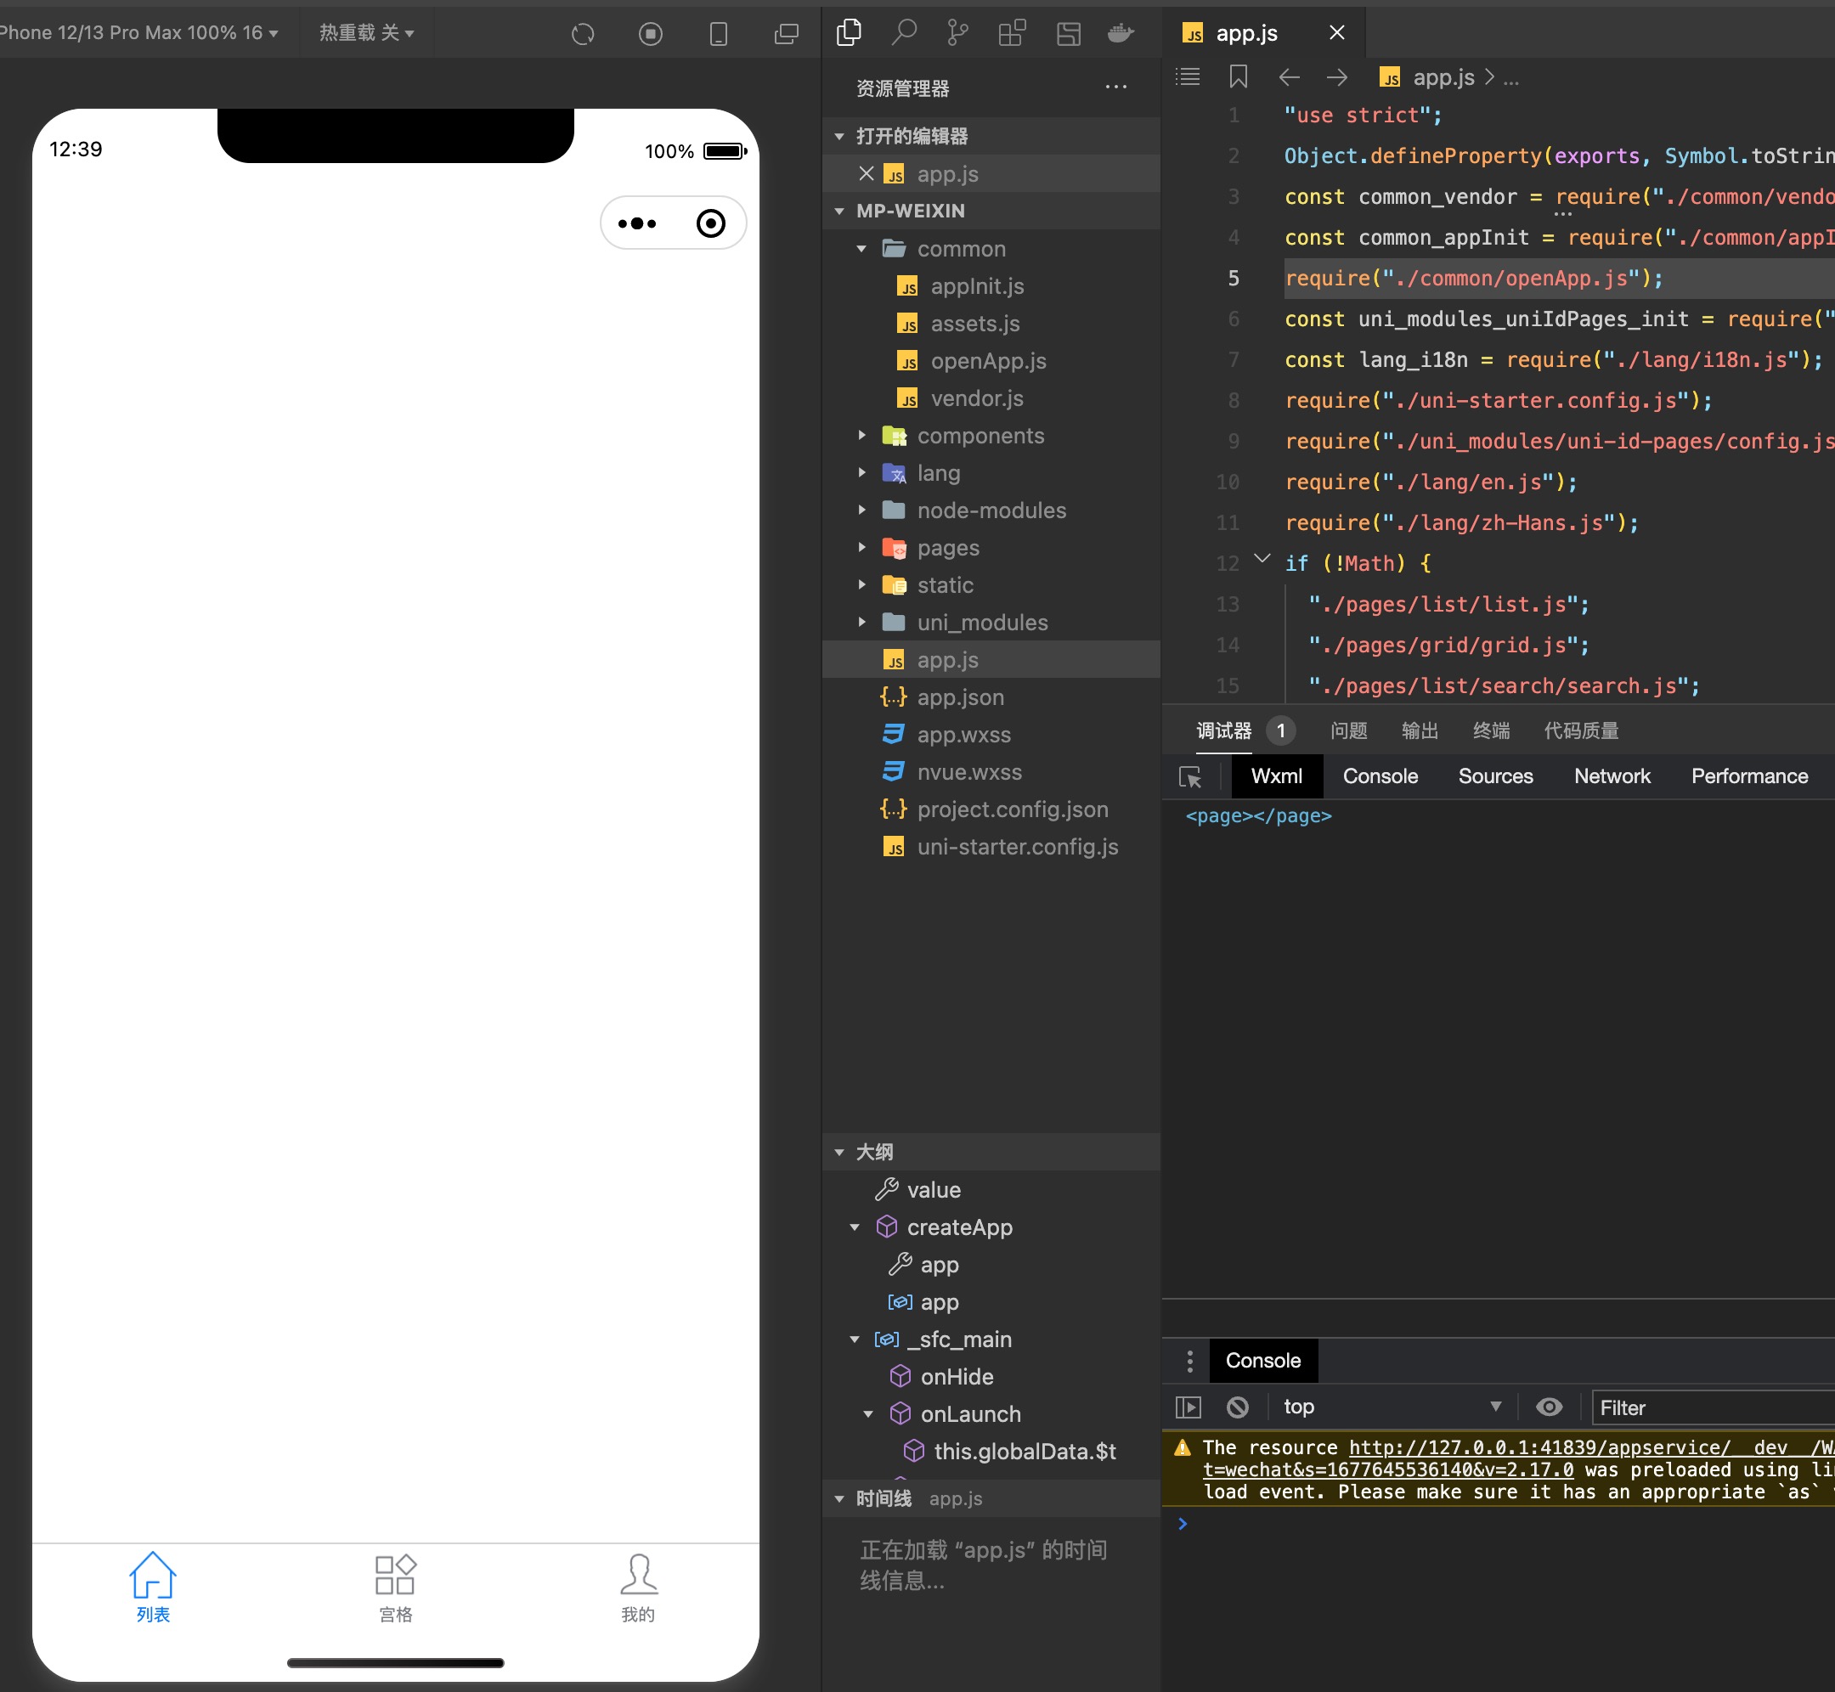
Task: Collapse the MP-WEIXIN project section
Action: pos(838,211)
